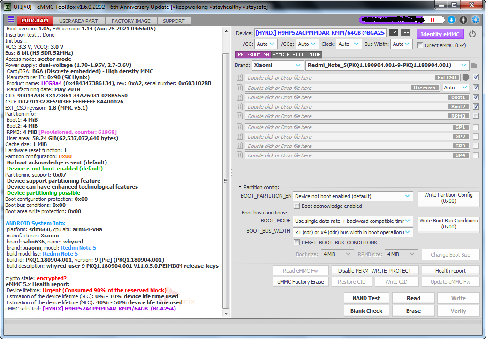Click the power icon next to Identify eMMC
Viewport: 486px width, 339px height.
coord(472,34)
